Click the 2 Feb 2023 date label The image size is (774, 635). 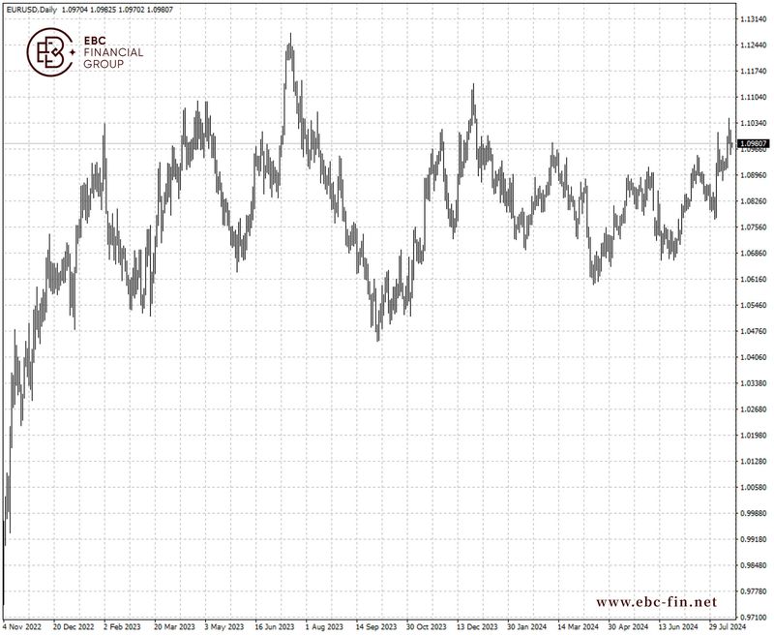(124, 626)
